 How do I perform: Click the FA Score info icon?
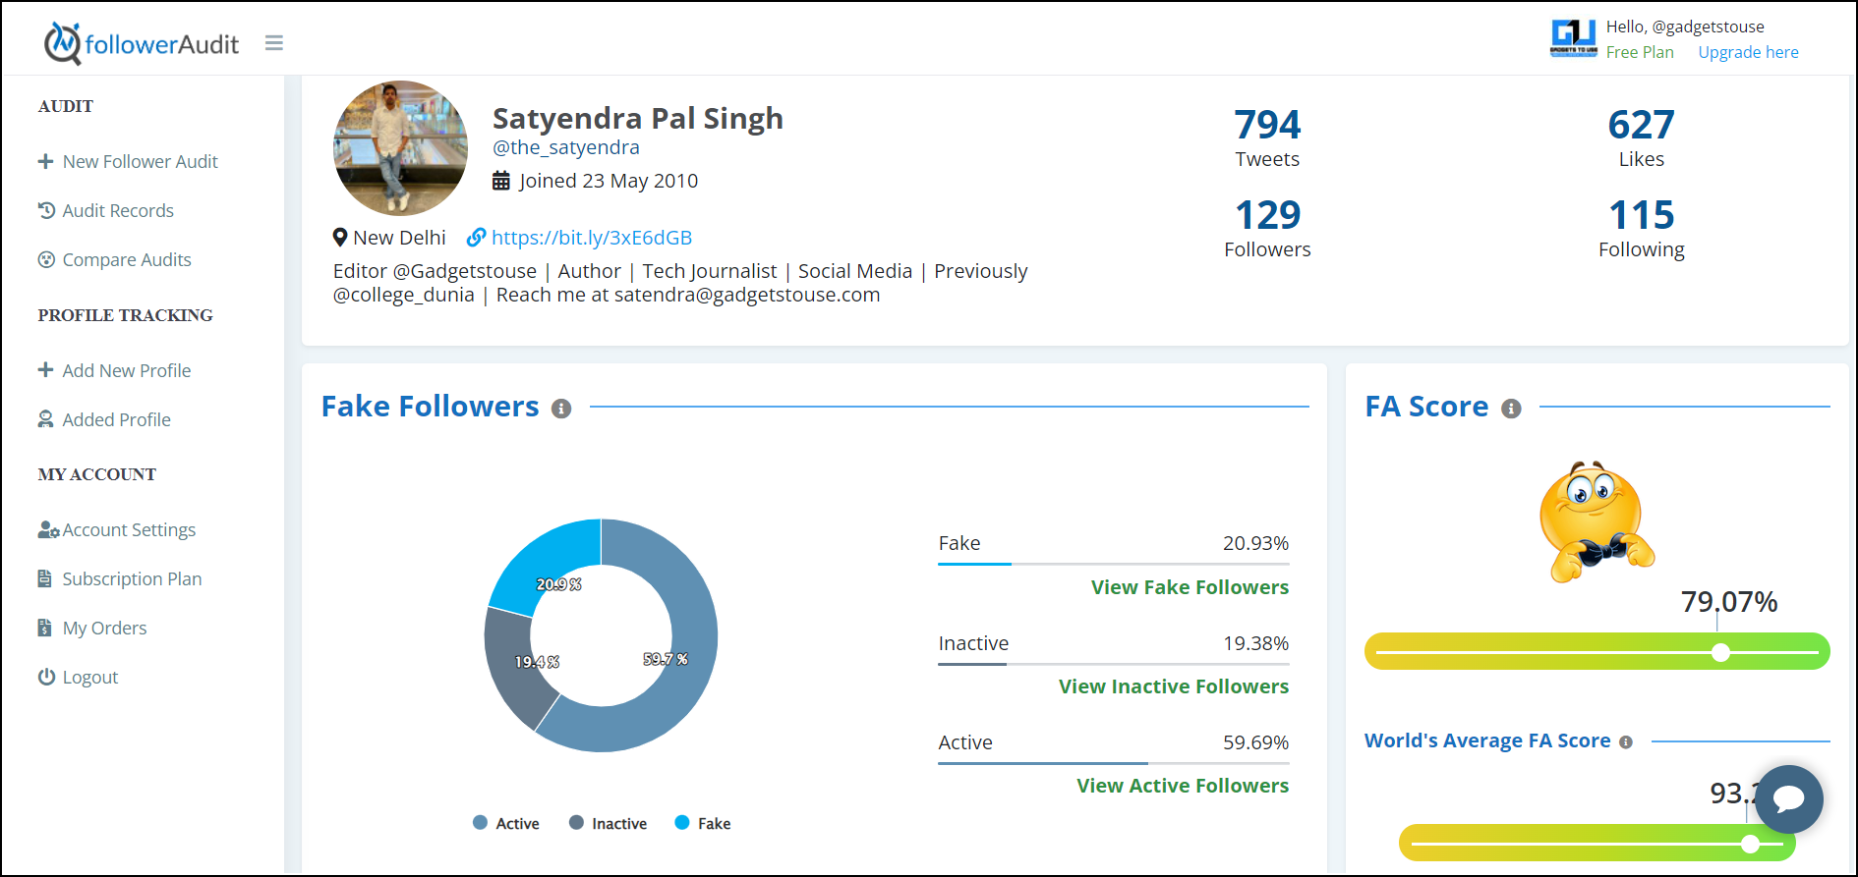pyautogui.click(x=1511, y=409)
